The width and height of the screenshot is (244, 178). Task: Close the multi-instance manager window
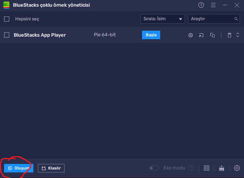pyautogui.click(x=237, y=5)
